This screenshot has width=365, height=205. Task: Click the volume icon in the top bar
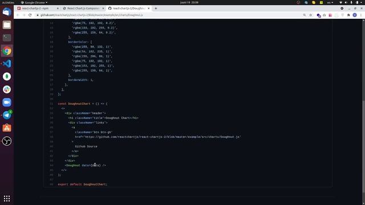click(x=346, y=2)
